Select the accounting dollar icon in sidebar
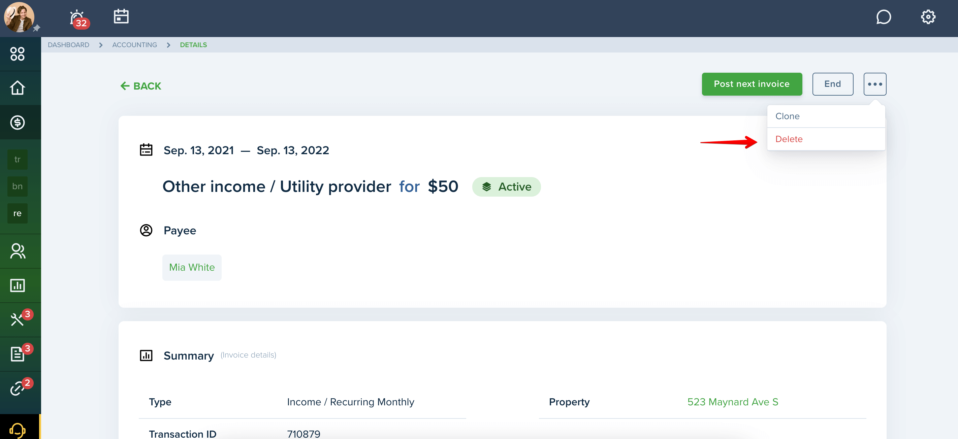Screen dimensions: 958x439 (18, 122)
